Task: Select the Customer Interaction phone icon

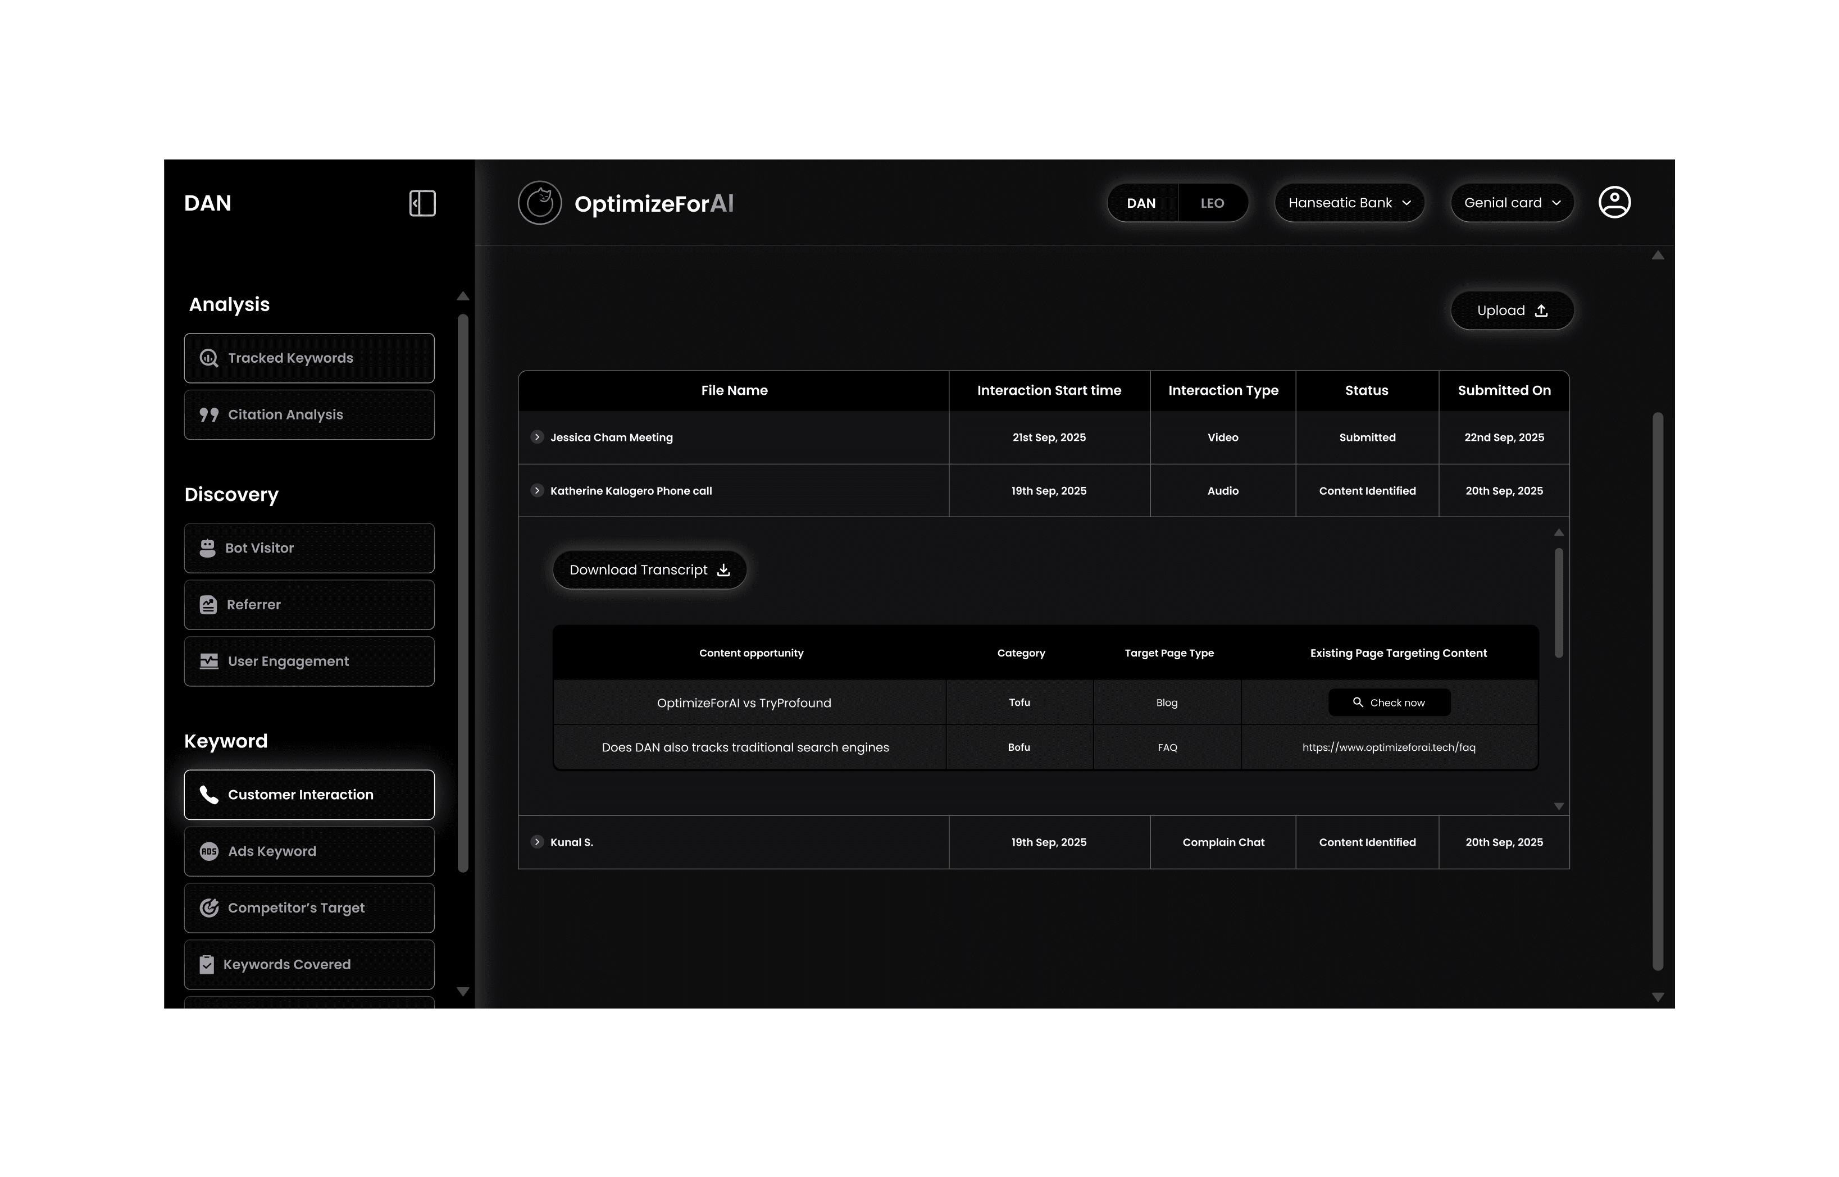Action: tap(208, 794)
